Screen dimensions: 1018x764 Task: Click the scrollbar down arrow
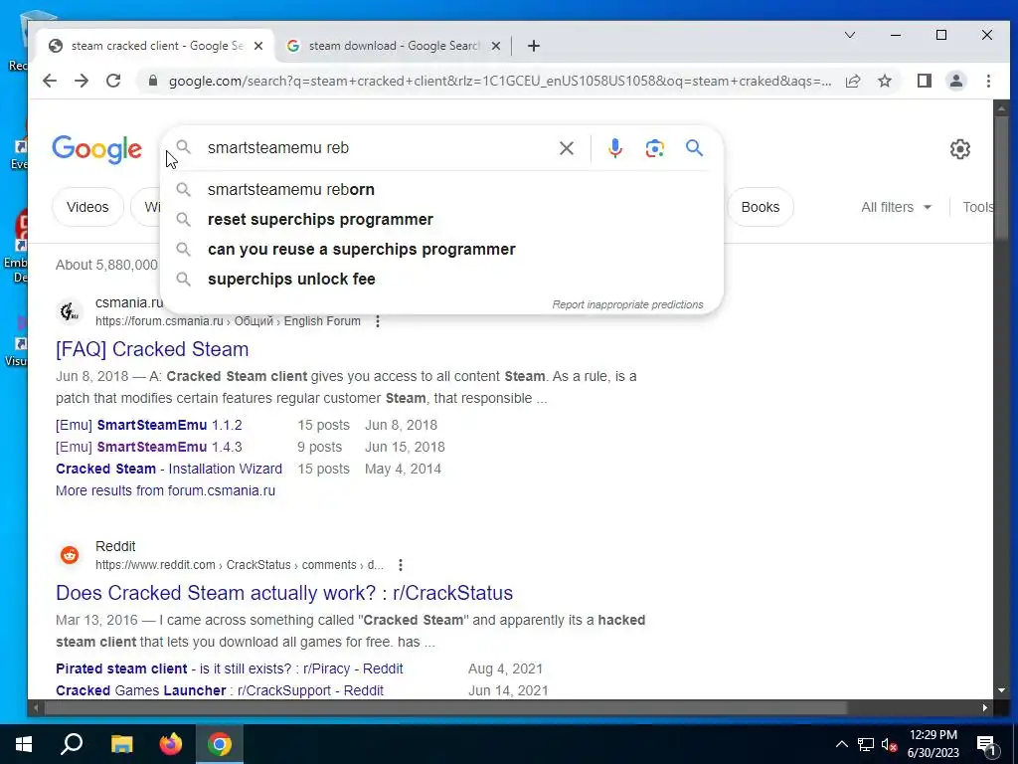1000,690
